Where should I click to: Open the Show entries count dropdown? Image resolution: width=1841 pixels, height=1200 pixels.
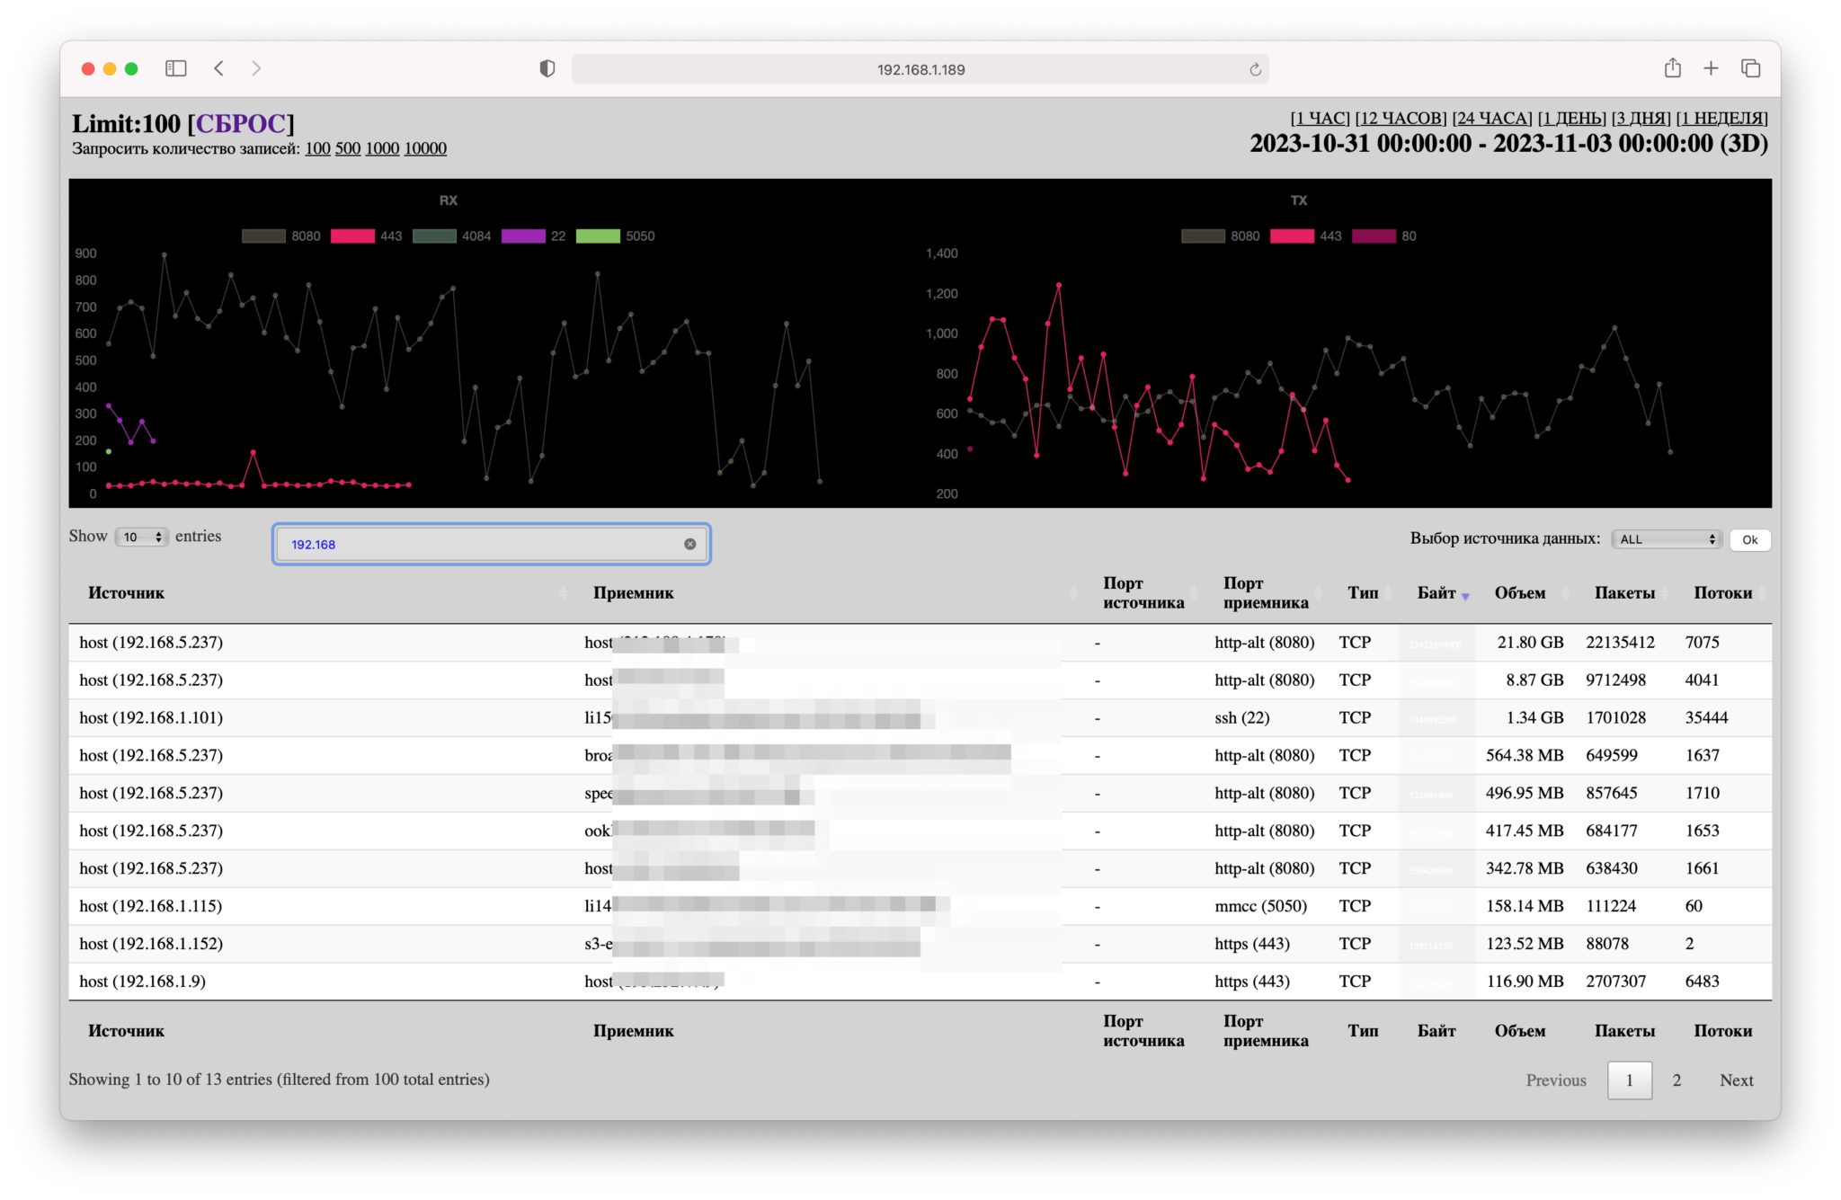coord(142,537)
